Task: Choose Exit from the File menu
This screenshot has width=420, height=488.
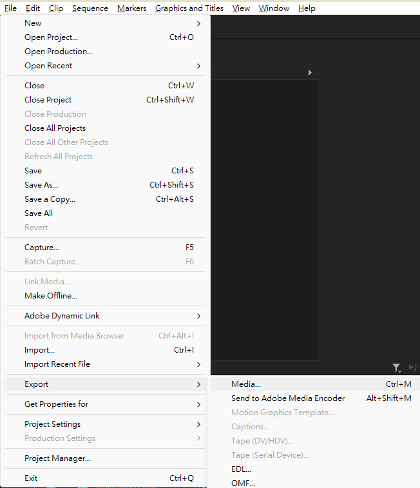Action: pyautogui.click(x=31, y=478)
